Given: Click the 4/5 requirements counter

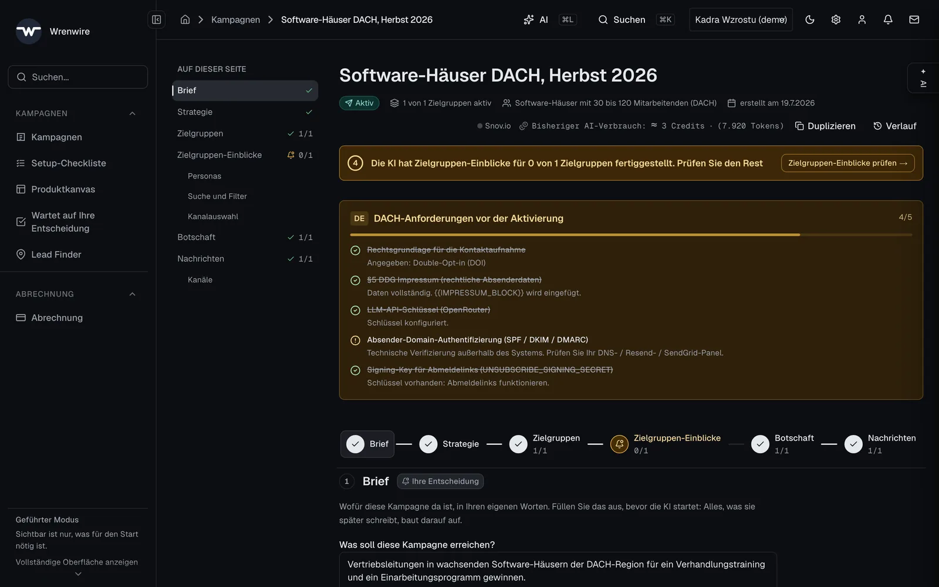Looking at the screenshot, I should point(905,217).
